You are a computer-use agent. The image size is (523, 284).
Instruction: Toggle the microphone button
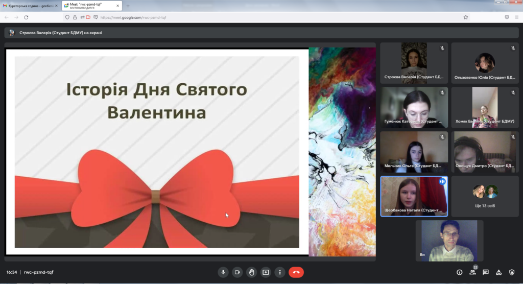(x=223, y=272)
